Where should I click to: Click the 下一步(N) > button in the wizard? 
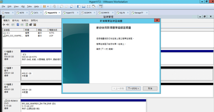click(x=134, y=88)
